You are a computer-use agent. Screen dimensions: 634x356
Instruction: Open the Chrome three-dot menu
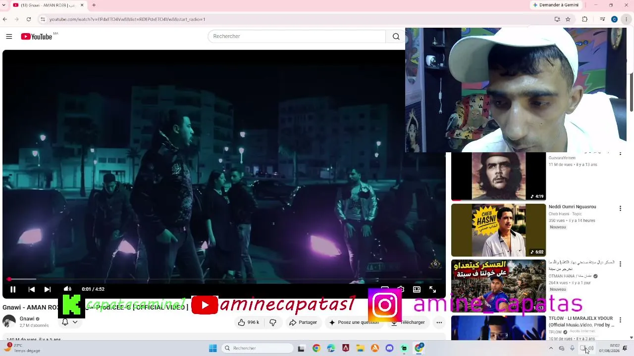tap(626, 19)
